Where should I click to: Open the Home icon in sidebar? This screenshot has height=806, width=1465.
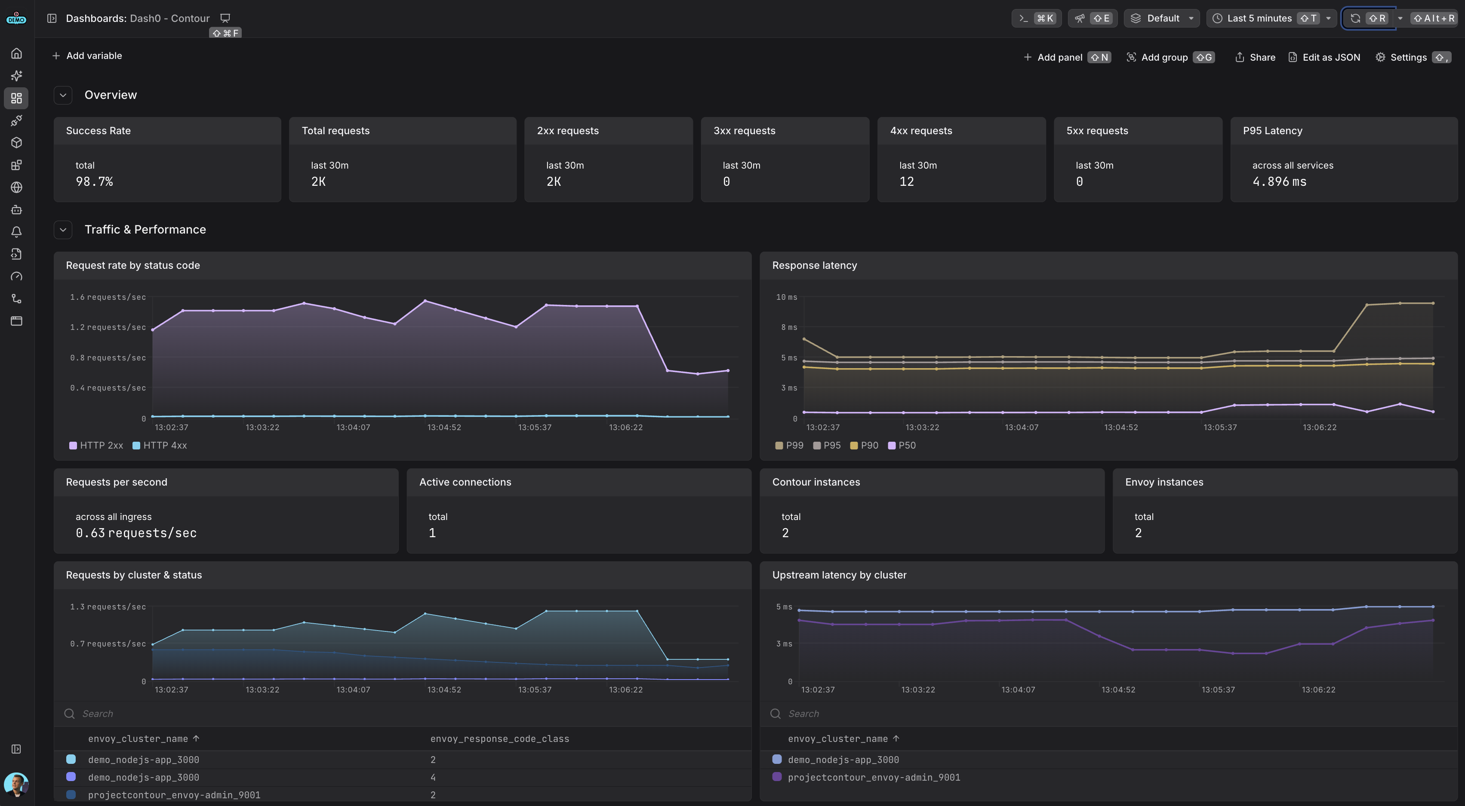click(x=16, y=53)
